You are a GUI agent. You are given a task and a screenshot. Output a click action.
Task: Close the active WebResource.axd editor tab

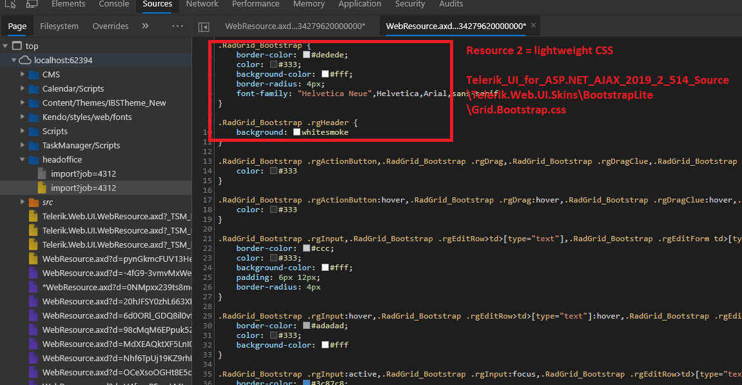pyautogui.click(x=534, y=26)
